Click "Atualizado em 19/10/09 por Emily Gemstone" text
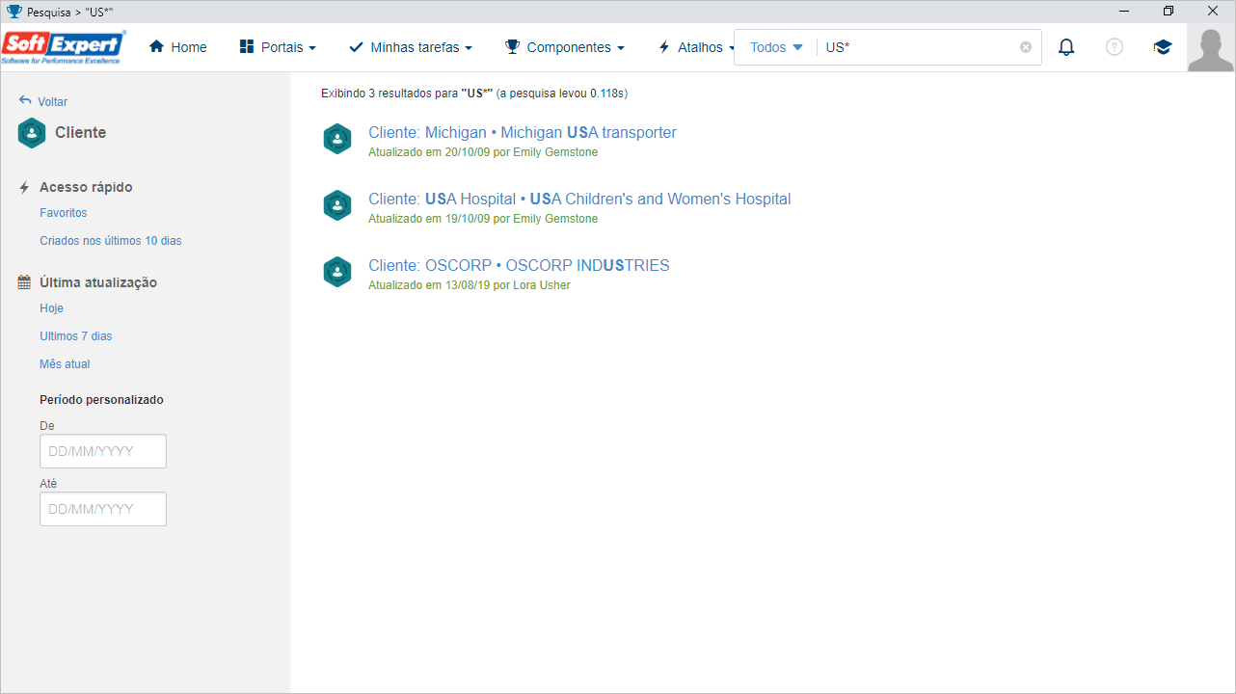Viewport: 1236px width, 694px height. pyautogui.click(x=483, y=219)
